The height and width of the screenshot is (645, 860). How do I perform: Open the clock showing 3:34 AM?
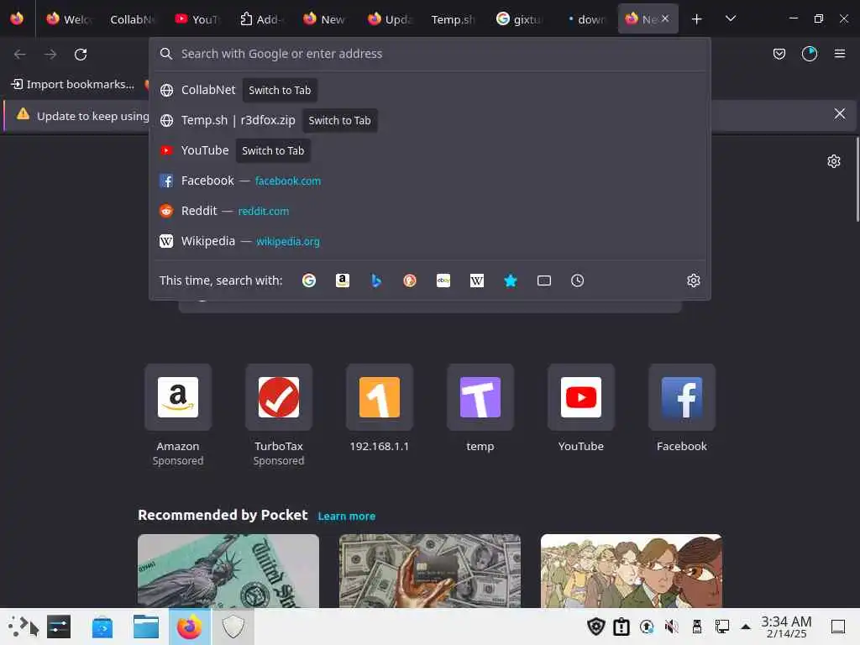786,627
